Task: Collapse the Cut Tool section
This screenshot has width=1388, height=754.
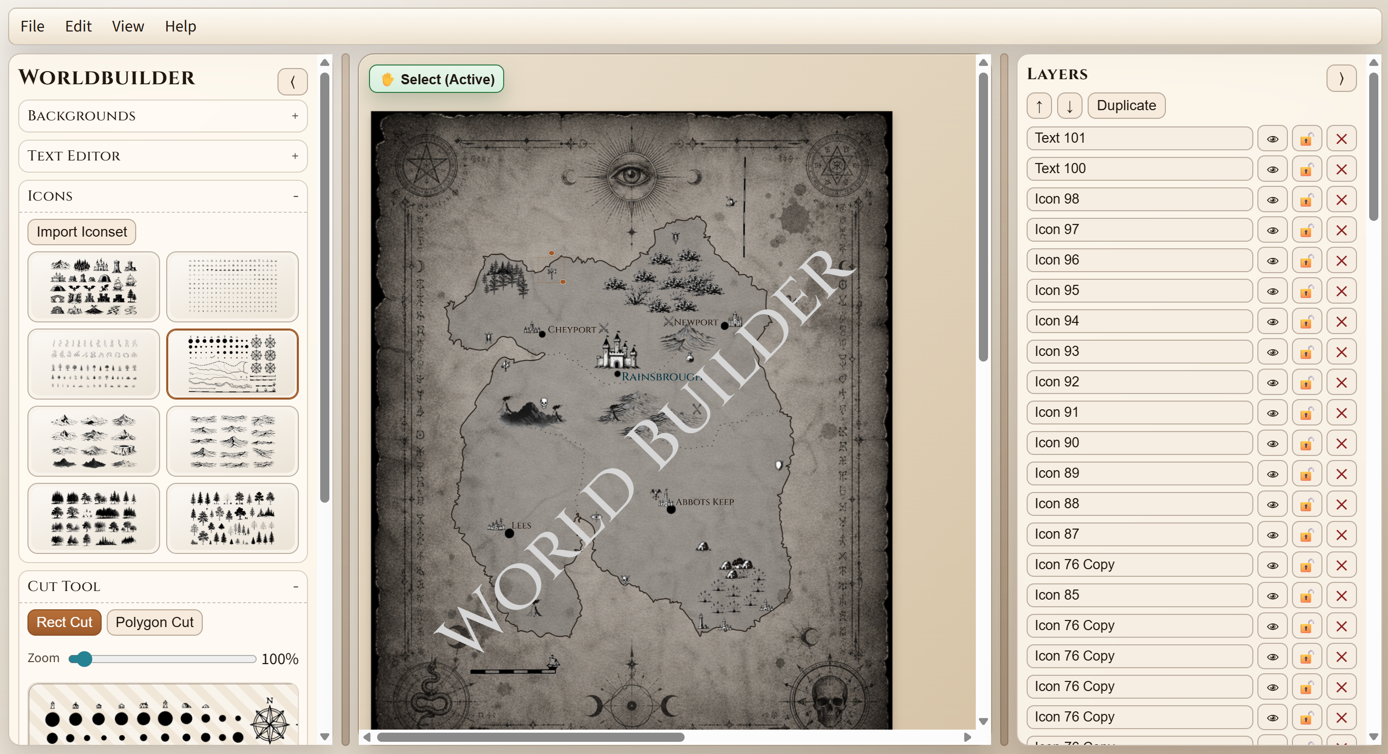Action: click(163, 586)
